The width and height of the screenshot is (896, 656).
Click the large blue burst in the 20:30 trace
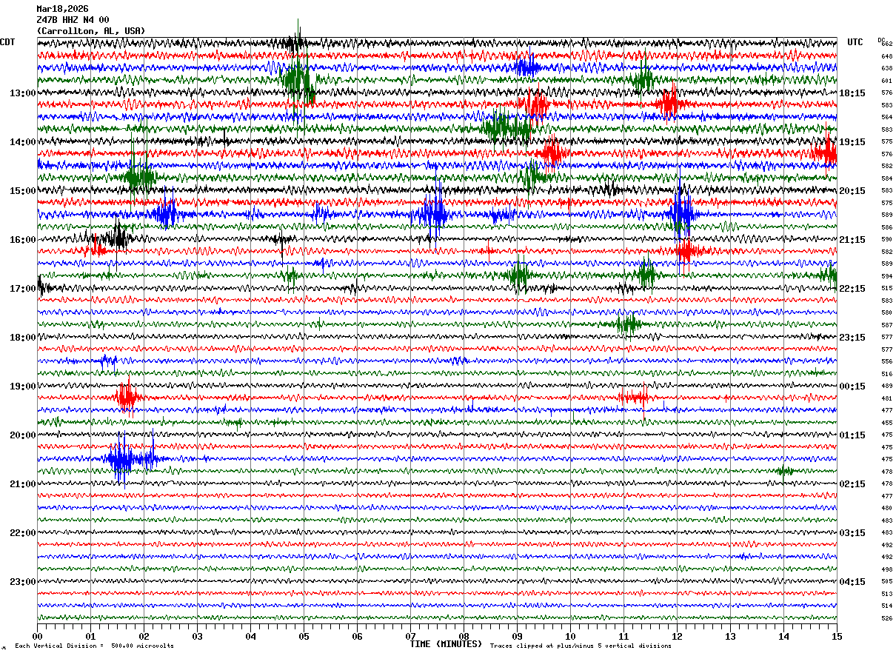click(120, 459)
